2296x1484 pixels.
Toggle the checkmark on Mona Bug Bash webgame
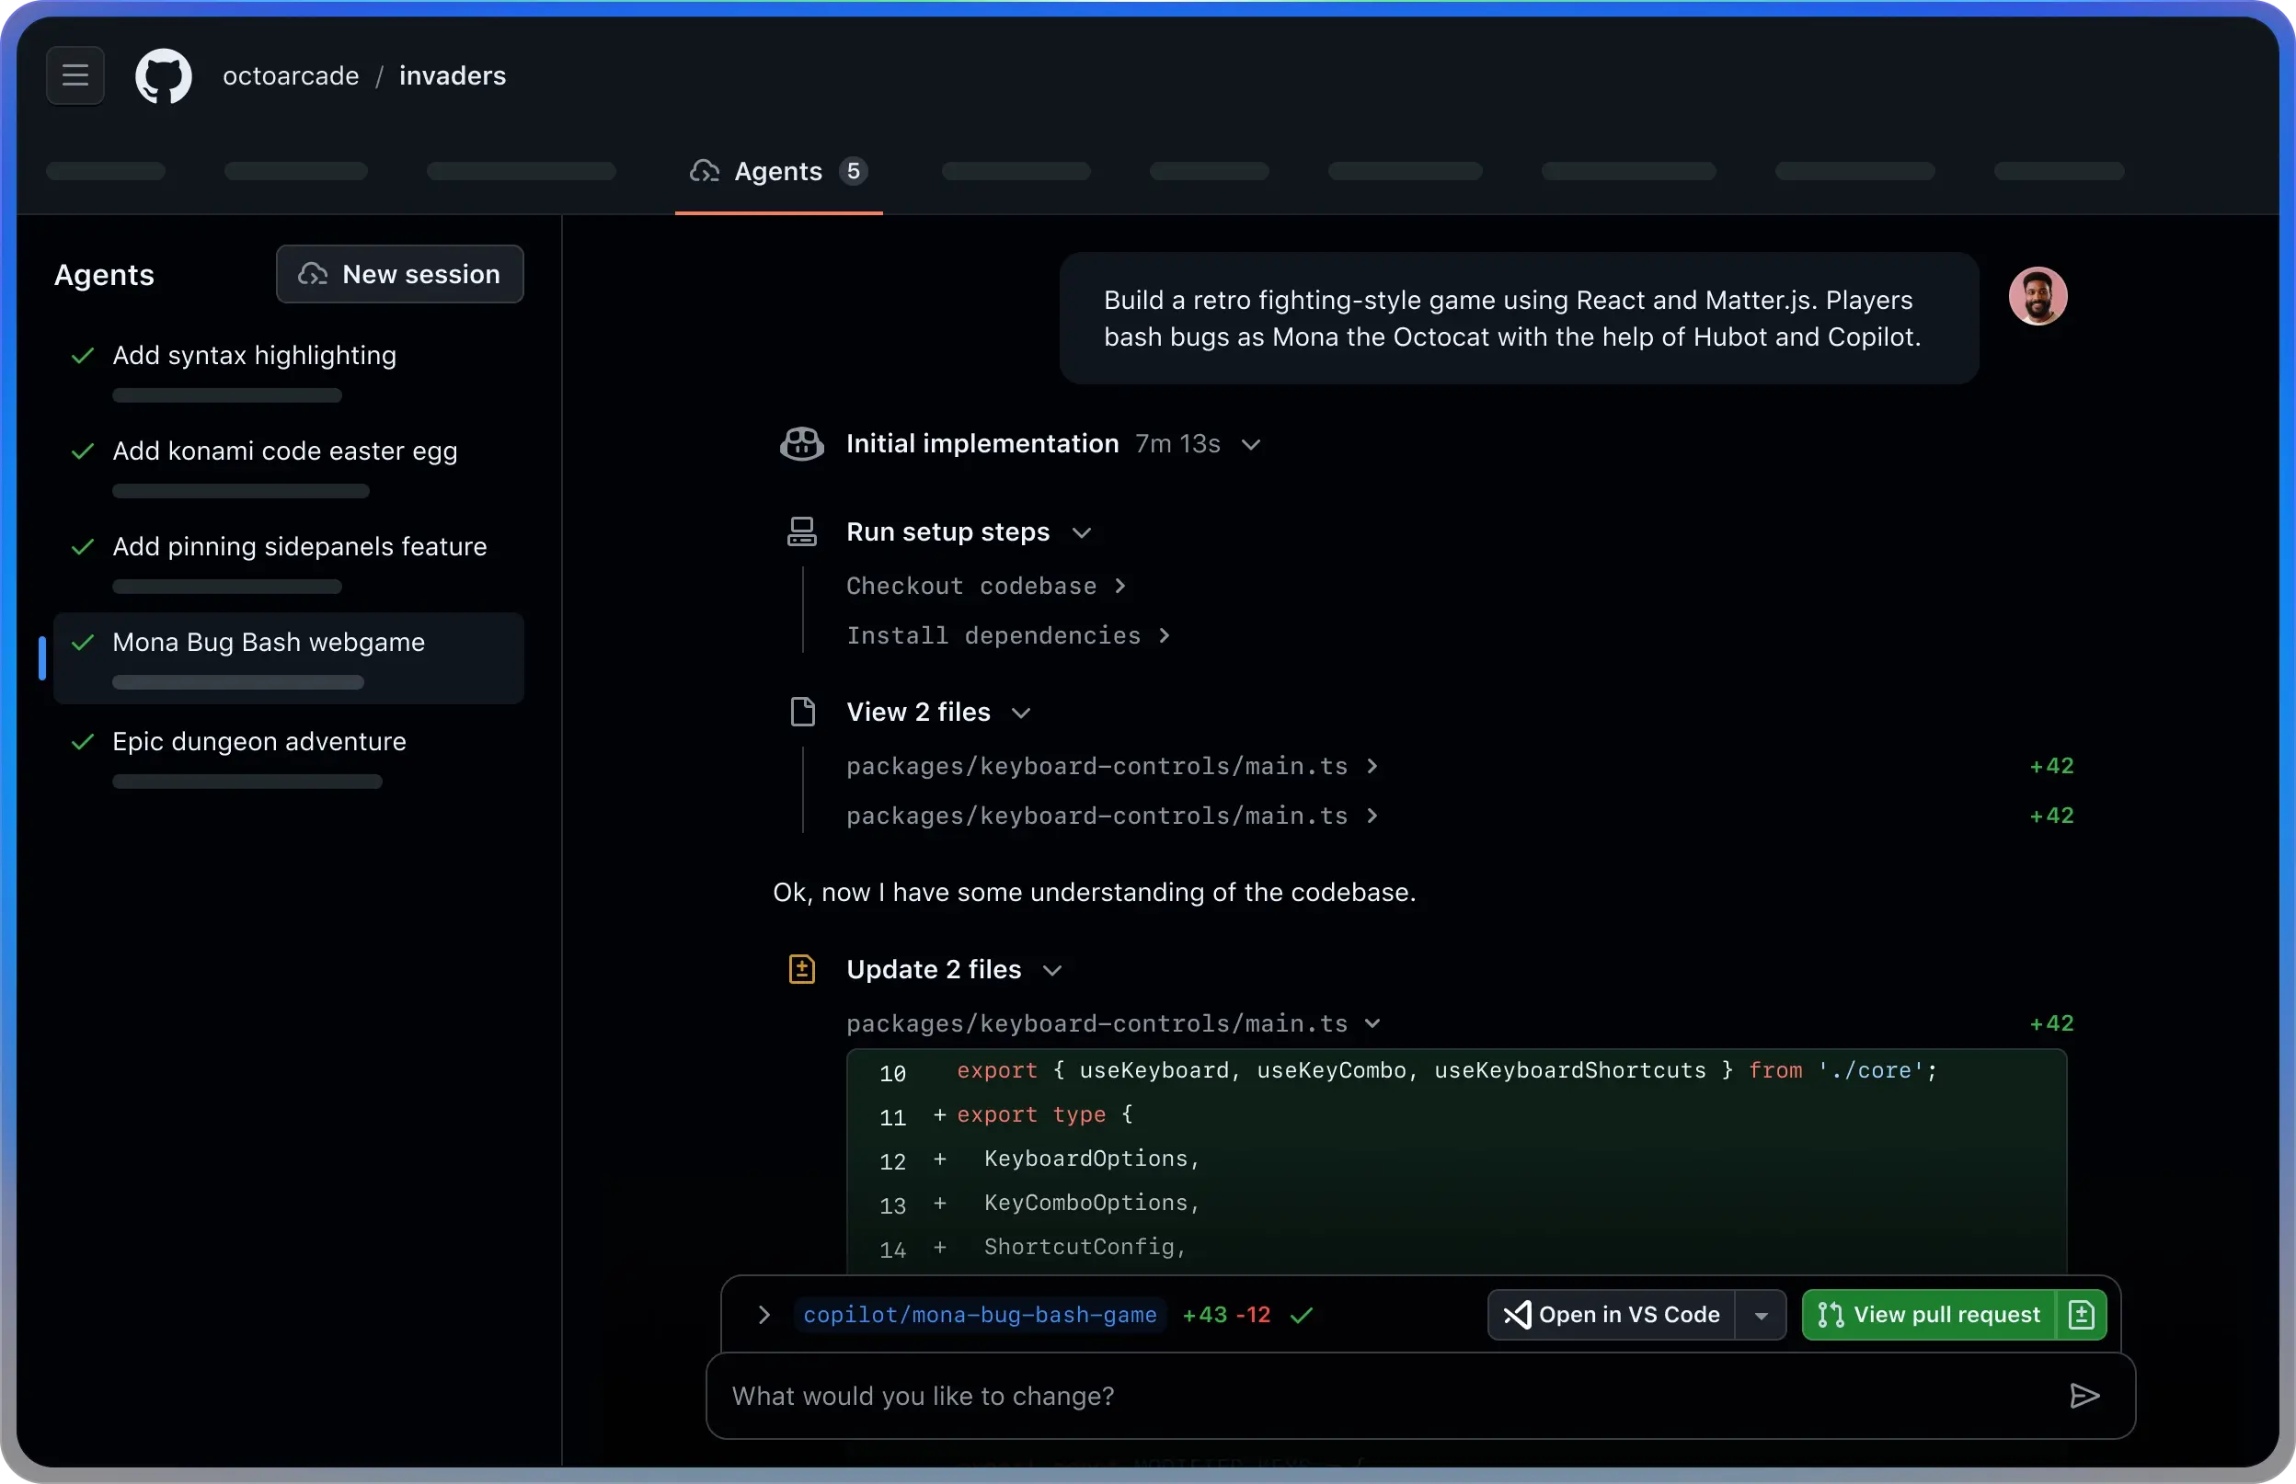(83, 642)
